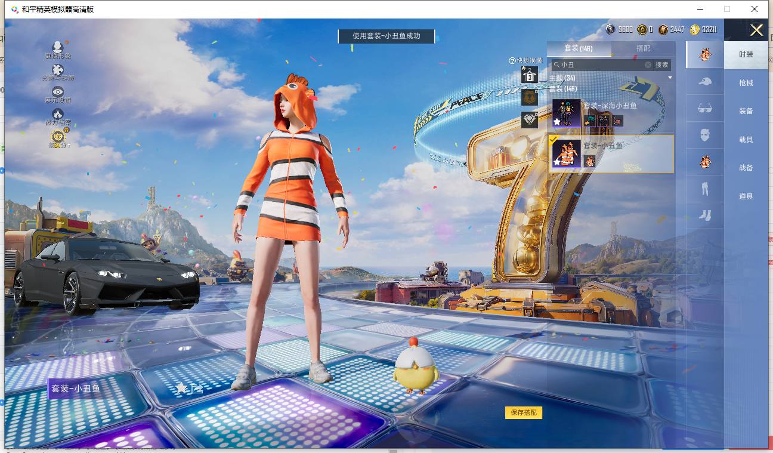773x453 pixels.
Task: Click the 快捷换装 help question mark
Action: pyautogui.click(x=512, y=61)
